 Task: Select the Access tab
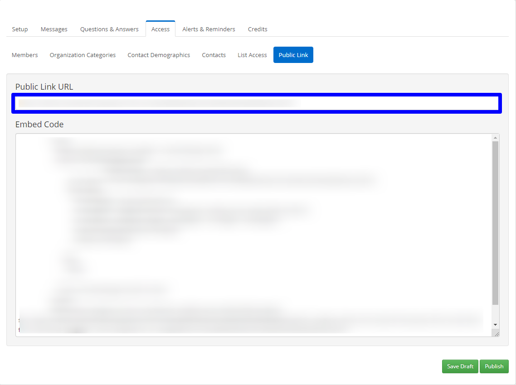[160, 29]
